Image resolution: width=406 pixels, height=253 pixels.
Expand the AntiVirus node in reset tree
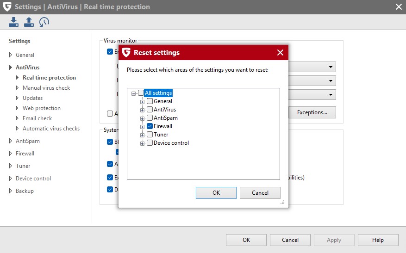[142, 110]
